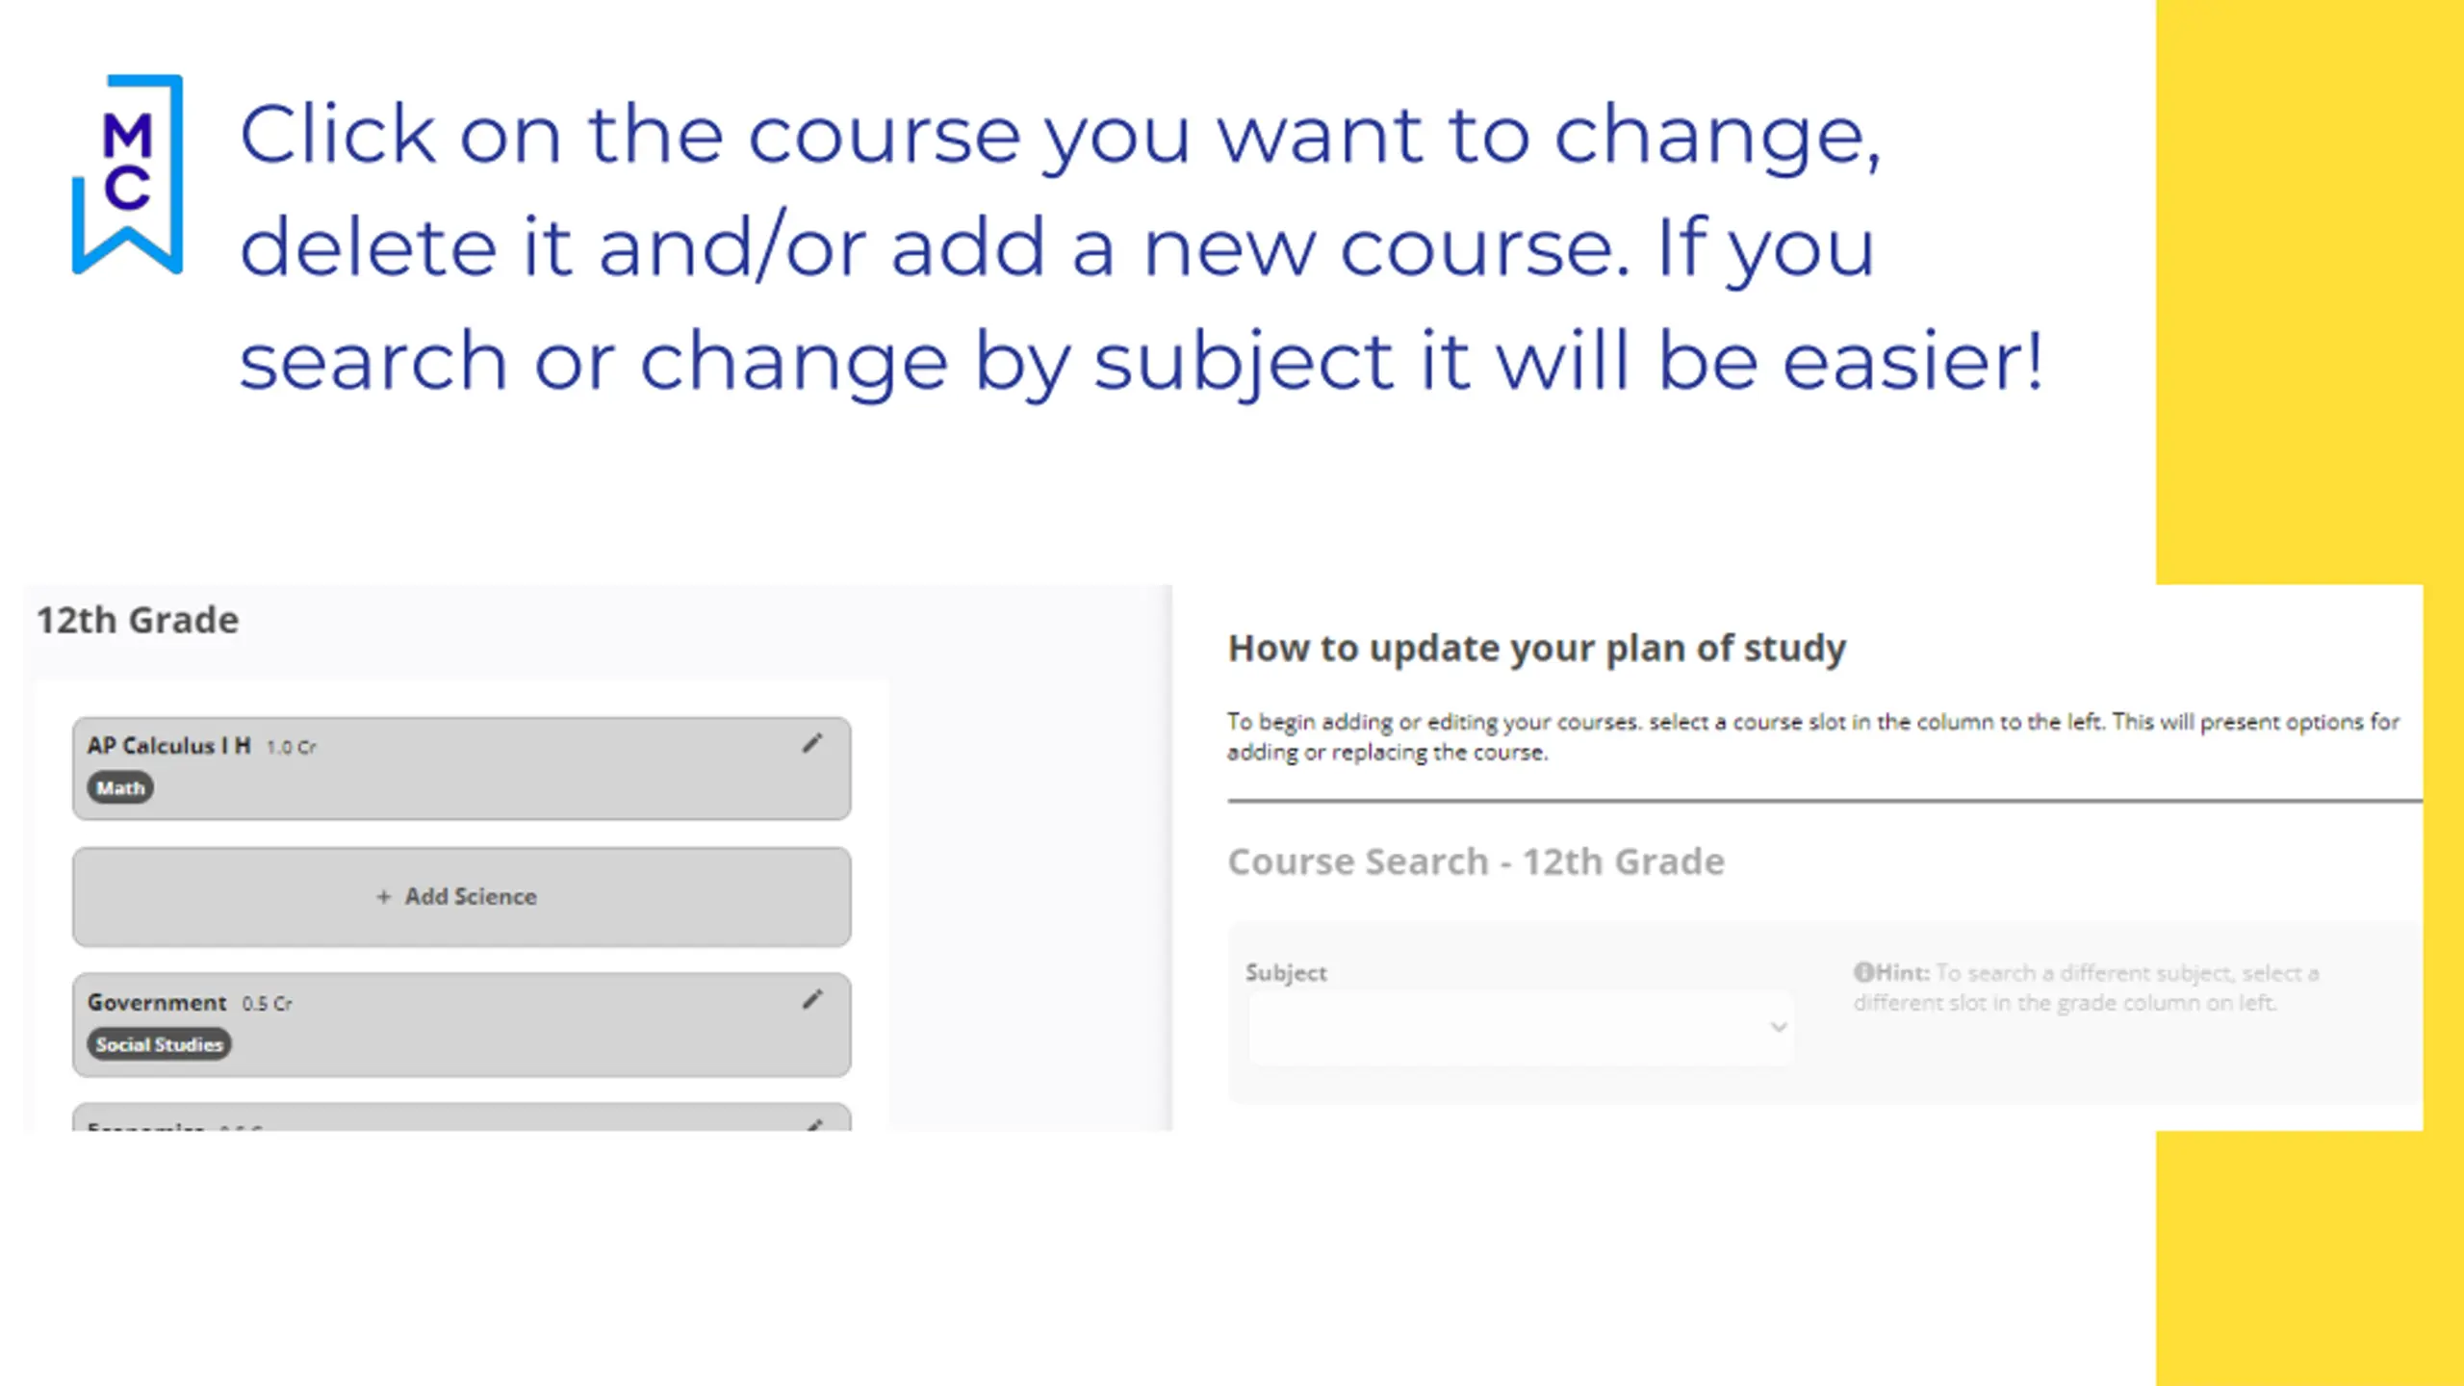
Task: Select the AP Calculus I H course name
Action: [x=168, y=746]
